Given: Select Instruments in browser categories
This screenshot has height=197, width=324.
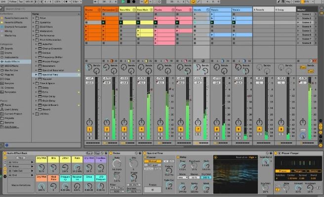Looking at the screenshot, I should pos(11,57).
